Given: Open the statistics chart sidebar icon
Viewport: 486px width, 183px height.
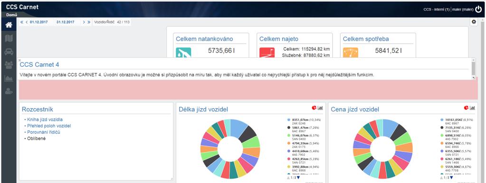Looking at the screenshot, I should click(9, 78).
